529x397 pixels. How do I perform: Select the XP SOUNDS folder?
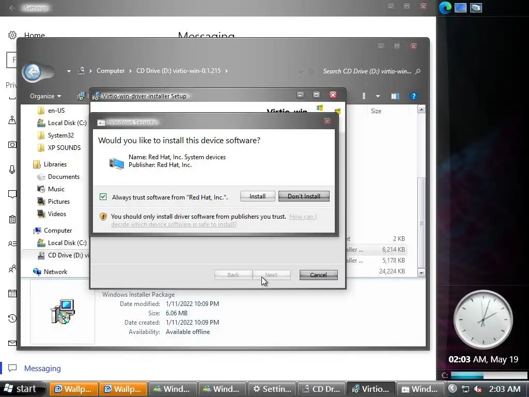pyautogui.click(x=59, y=147)
